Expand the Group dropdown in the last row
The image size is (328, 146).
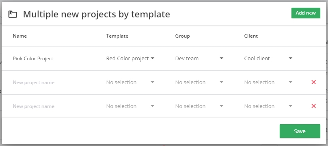tap(199, 106)
